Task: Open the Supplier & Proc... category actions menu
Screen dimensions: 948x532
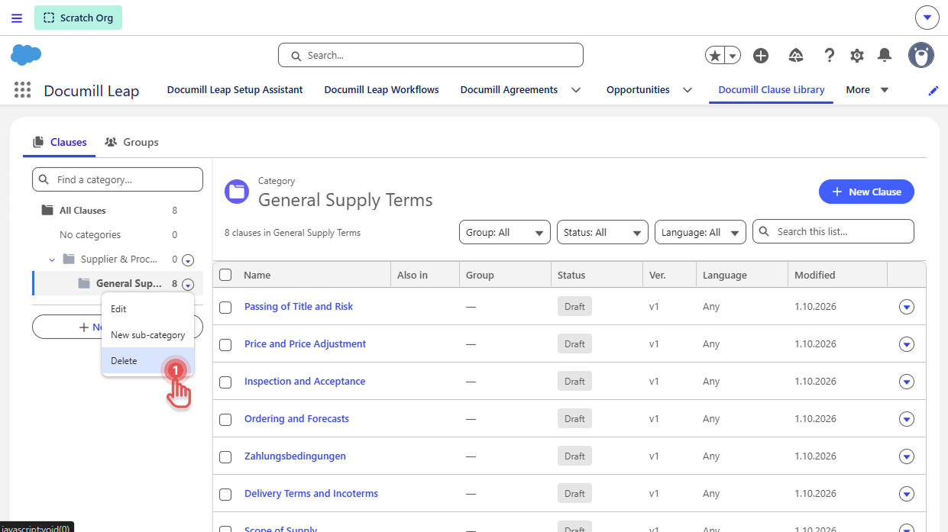Action: coord(188,260)
